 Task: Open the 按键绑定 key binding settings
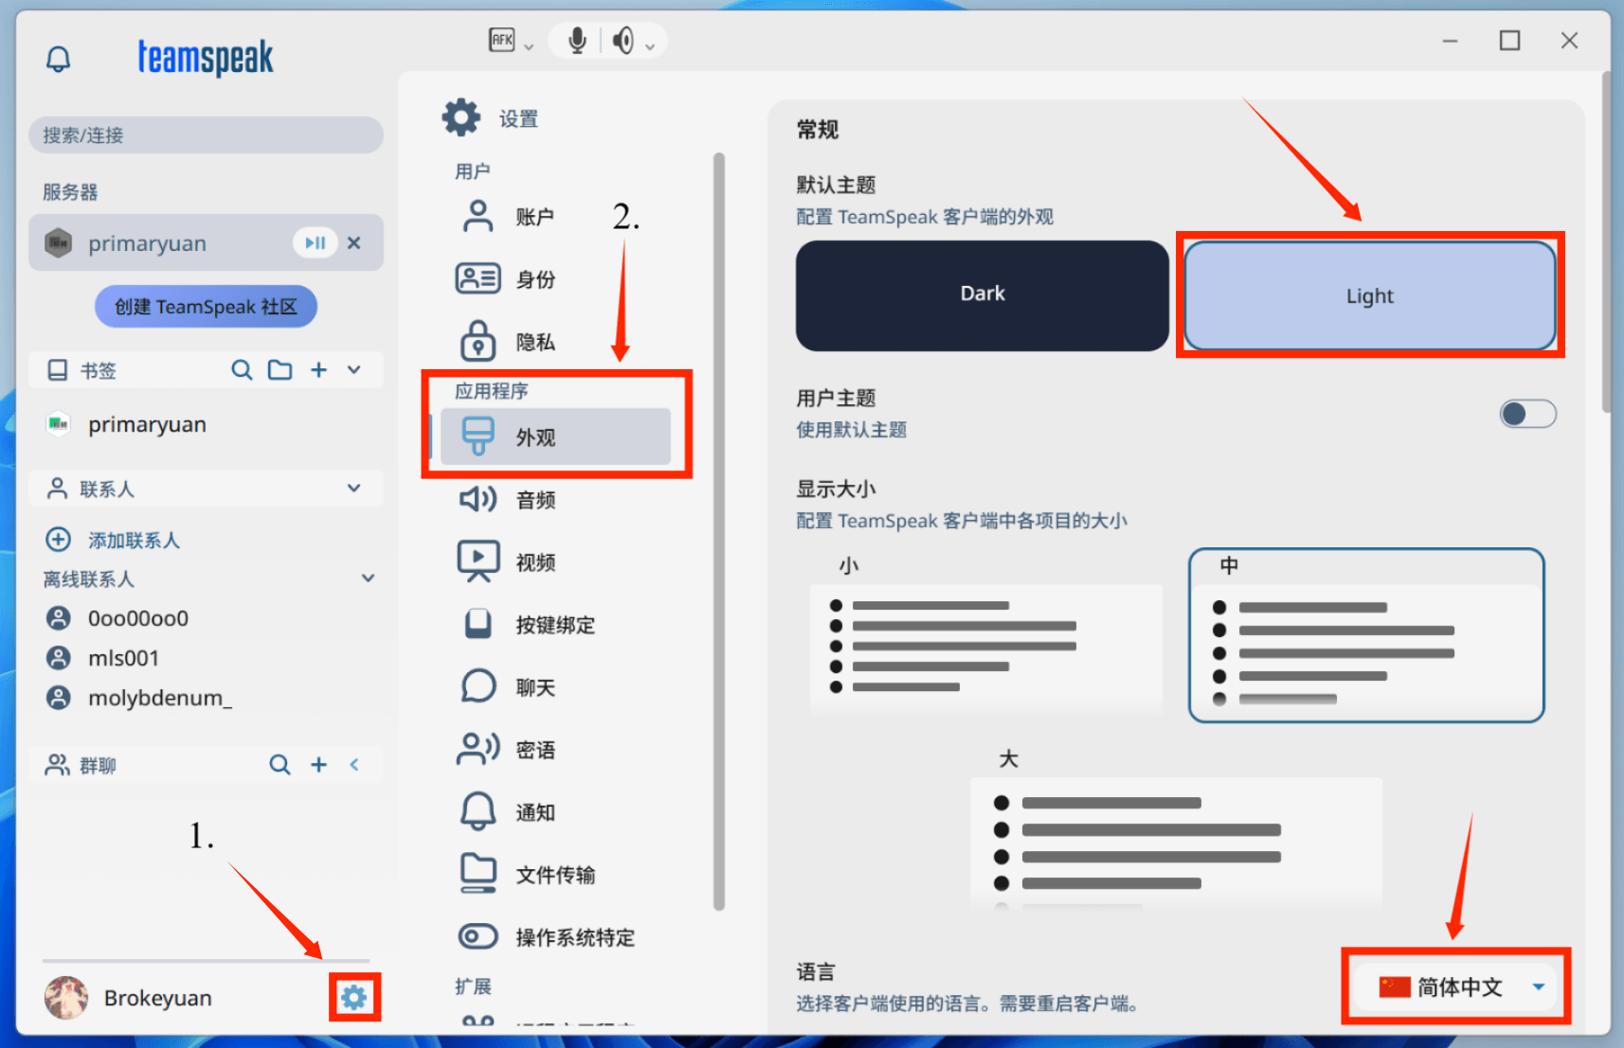coord(555,624)
